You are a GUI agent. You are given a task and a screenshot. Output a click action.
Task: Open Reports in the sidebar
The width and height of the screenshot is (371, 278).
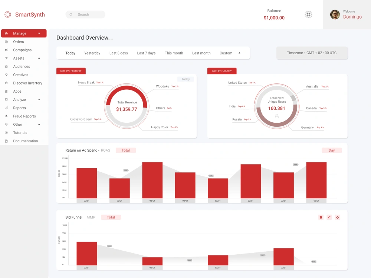[19, 108]
